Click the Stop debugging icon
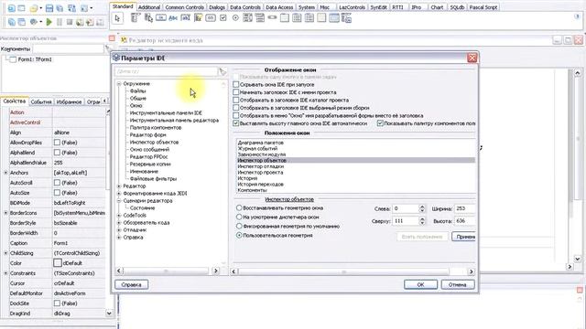This screenshot has height=329, width=586. pyautogui.click(x=70, y=22)
